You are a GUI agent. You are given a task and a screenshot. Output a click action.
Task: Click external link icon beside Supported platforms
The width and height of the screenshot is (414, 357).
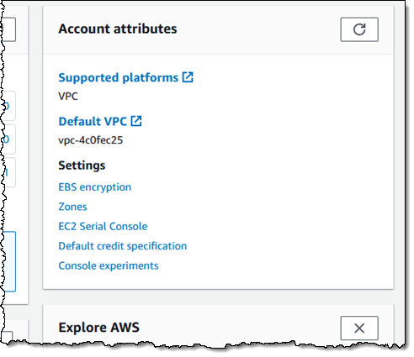188,77
